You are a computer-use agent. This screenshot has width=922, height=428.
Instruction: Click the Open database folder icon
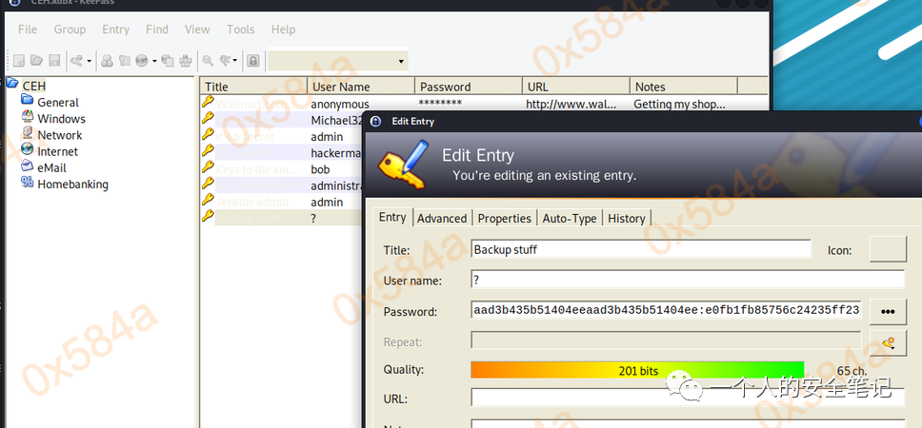click(x=36, y=61)
